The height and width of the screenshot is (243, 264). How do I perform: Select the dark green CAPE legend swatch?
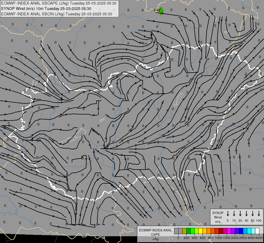coord(188,231)
